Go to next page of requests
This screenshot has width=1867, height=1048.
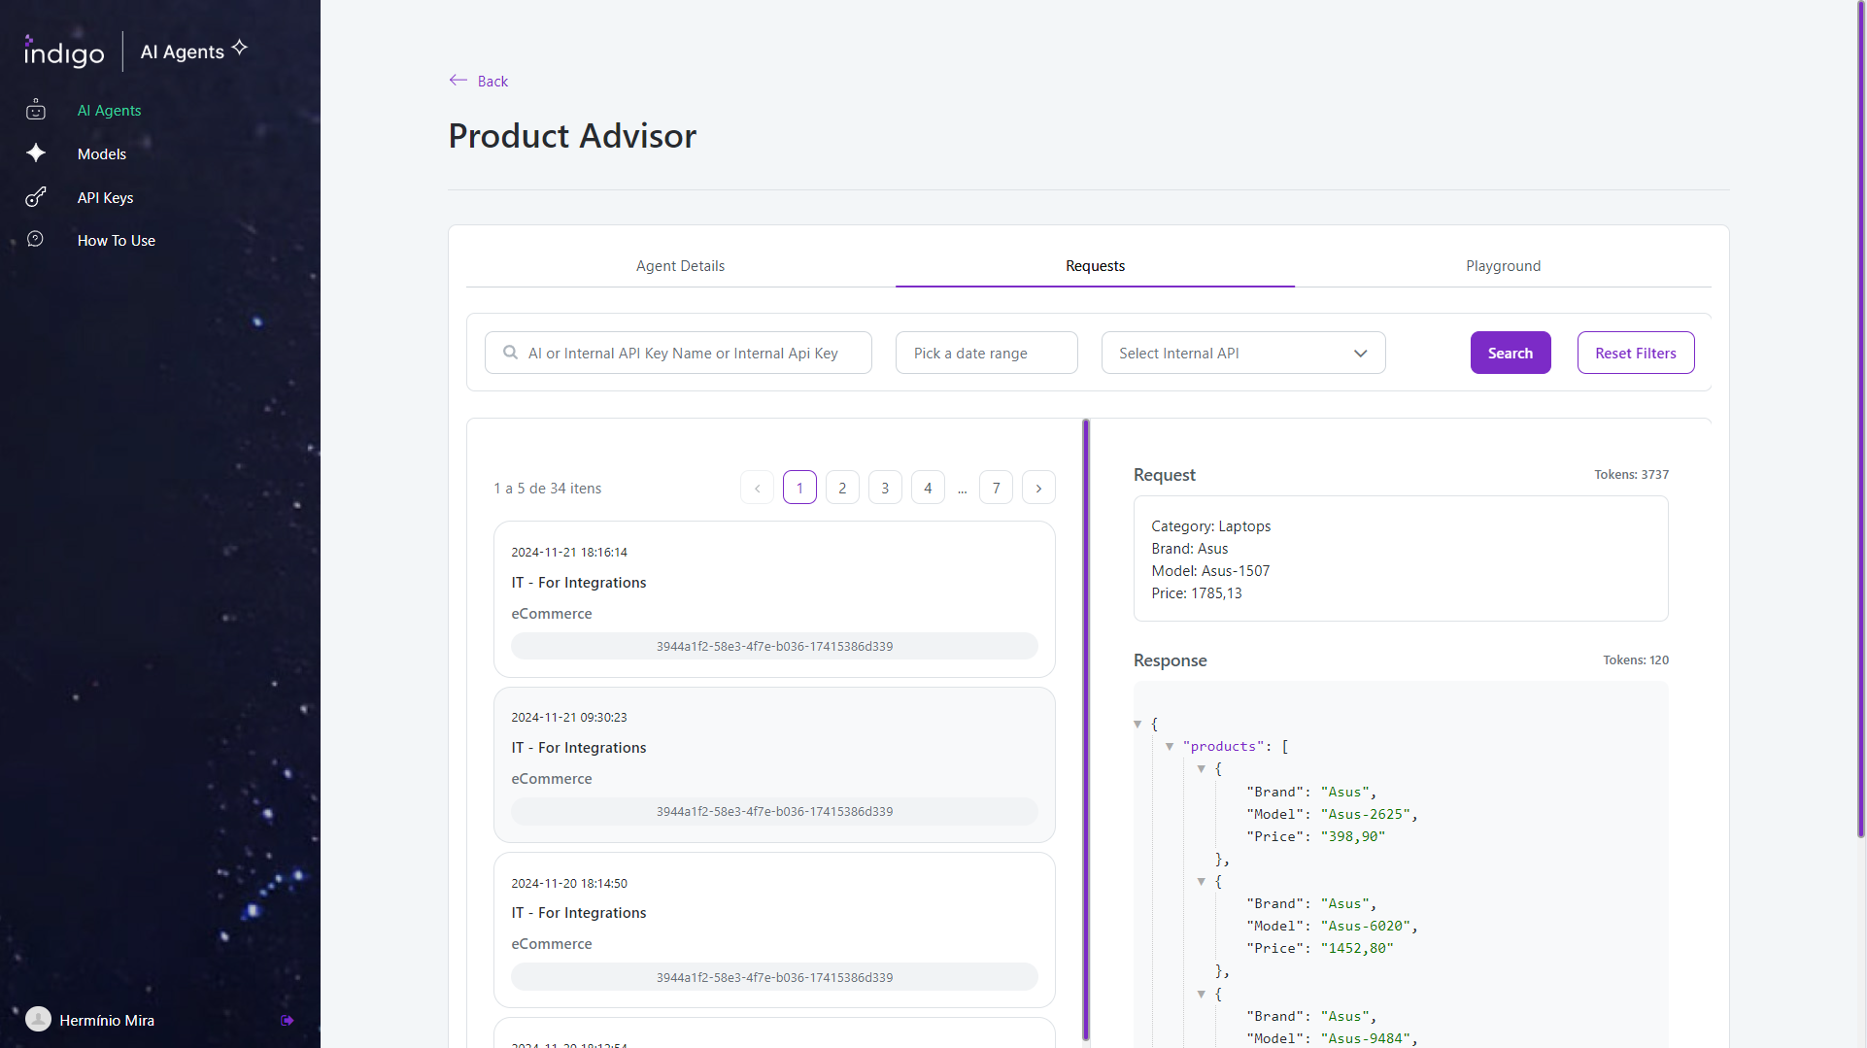point(1038,488)
